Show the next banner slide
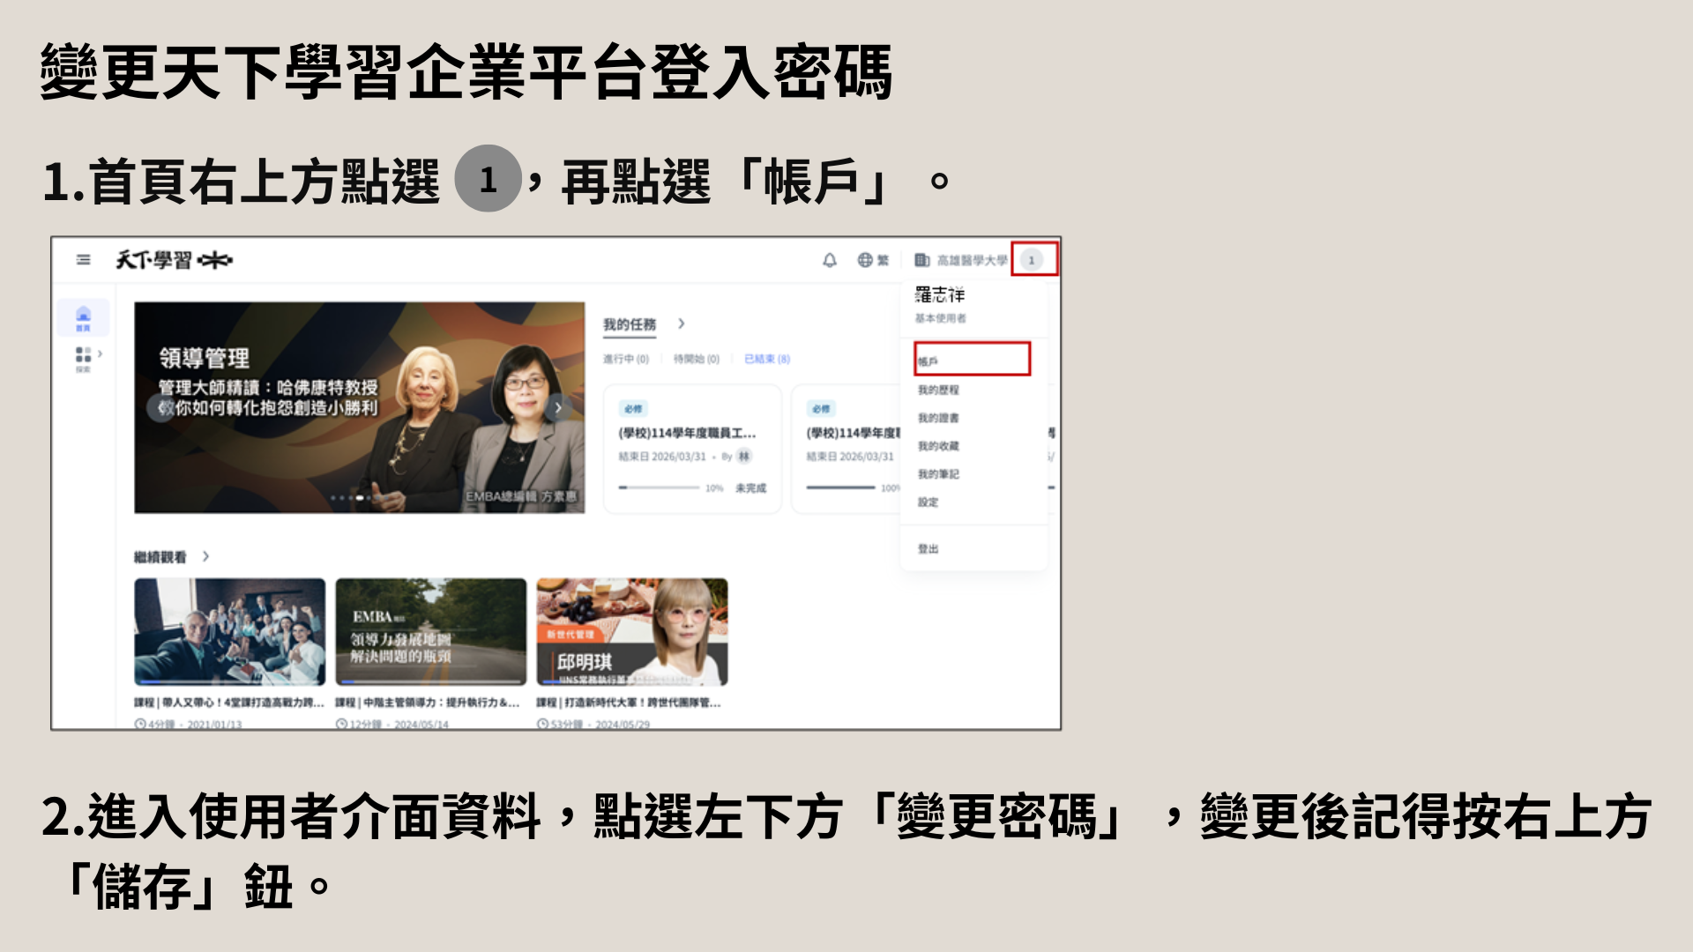 [558, 407]
